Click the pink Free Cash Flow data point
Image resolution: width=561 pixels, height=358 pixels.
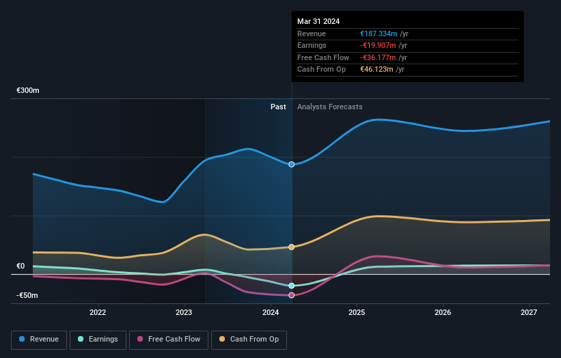292,295
